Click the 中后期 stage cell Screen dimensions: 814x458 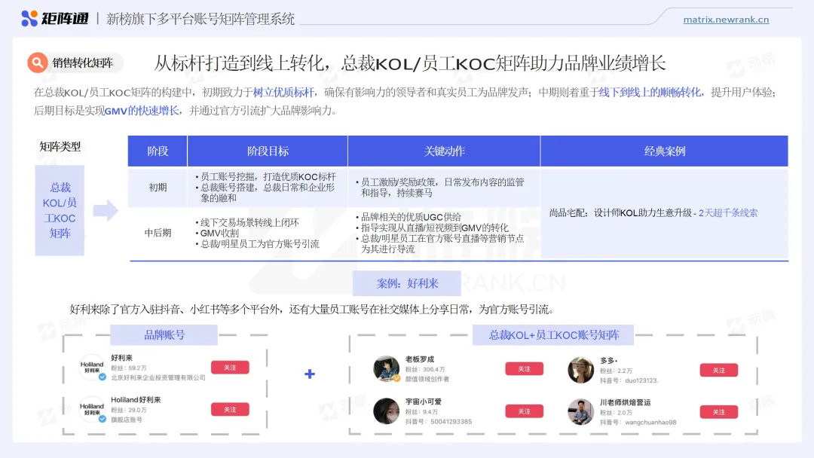158,233
